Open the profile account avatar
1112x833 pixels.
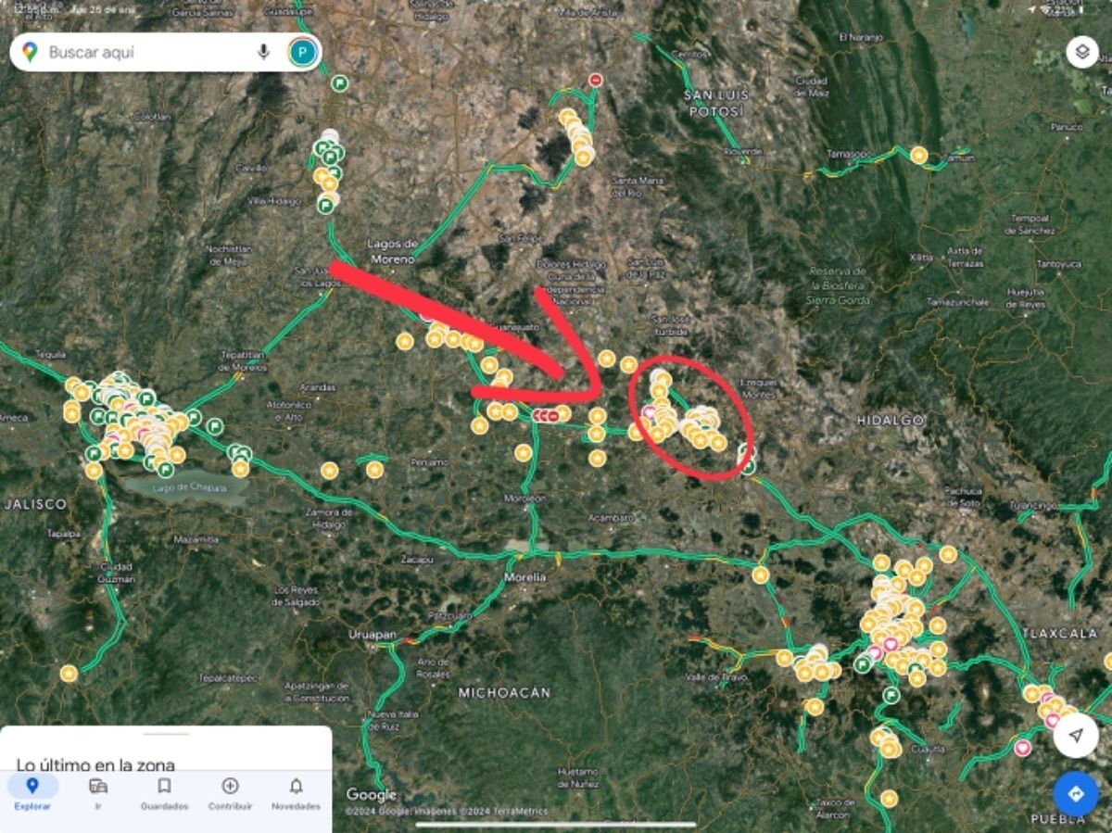click(301, 52)
